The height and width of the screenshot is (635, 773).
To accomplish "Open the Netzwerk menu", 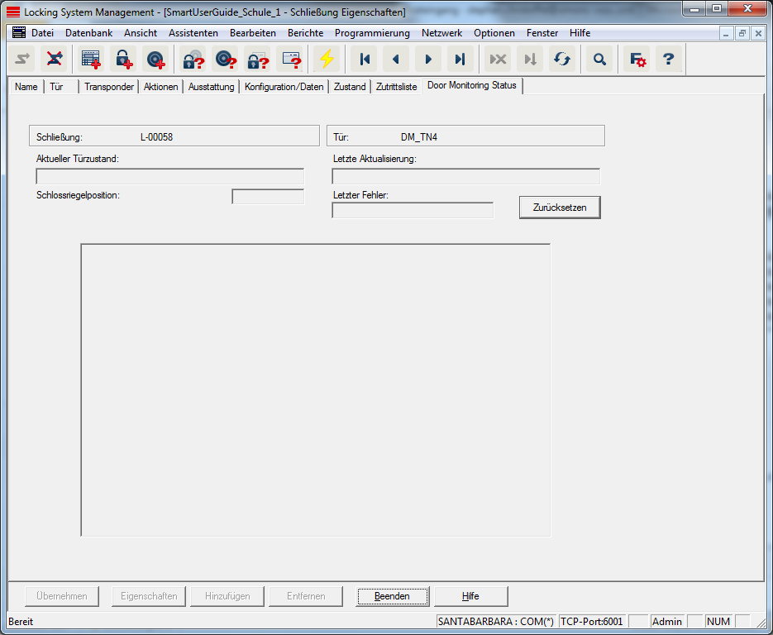I will click(x=441, y=33).
